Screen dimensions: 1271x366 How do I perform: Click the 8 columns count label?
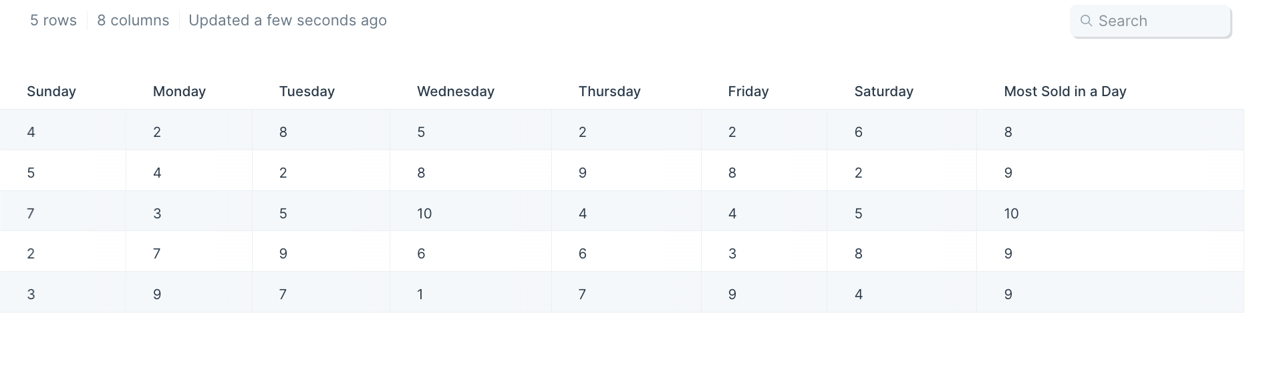pyautogui.click(x=133, y=21)
